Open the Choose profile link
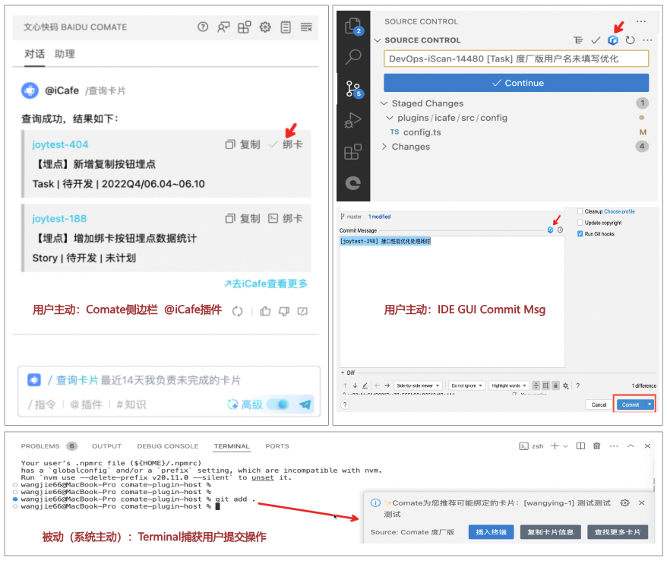The height and width of the screenshot is (561, 667). (x=619, y=211)
